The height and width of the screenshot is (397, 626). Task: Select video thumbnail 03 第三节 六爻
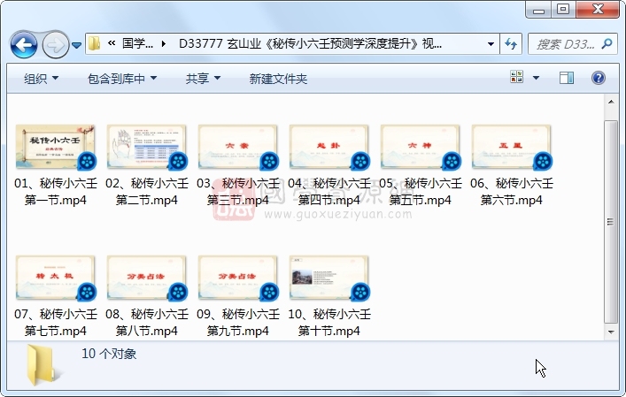237,147
